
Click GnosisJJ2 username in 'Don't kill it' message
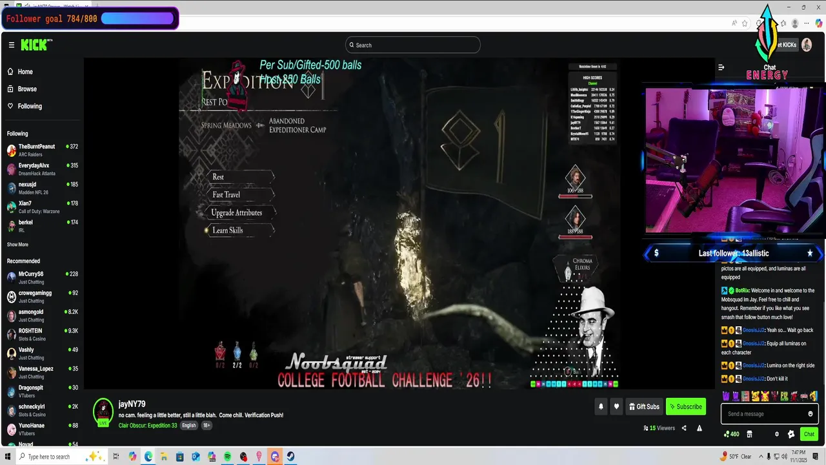(753, 379)
